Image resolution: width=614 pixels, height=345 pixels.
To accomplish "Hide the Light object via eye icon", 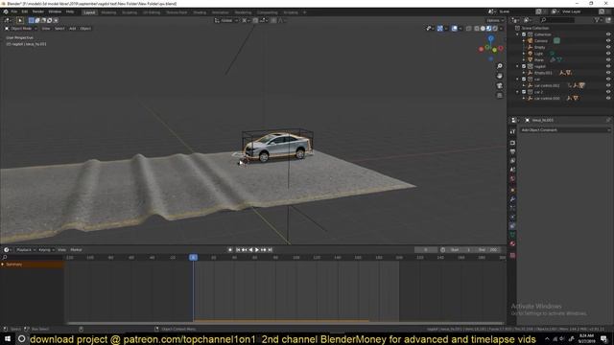I will click(x=608, y=54).
